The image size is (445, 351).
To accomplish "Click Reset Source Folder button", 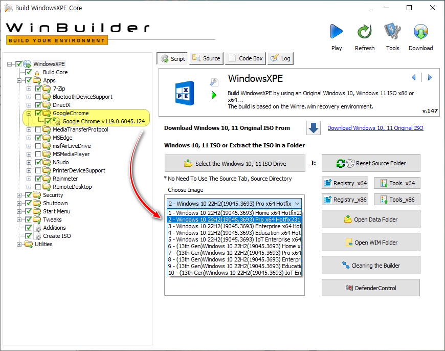I will click(371, 163).
